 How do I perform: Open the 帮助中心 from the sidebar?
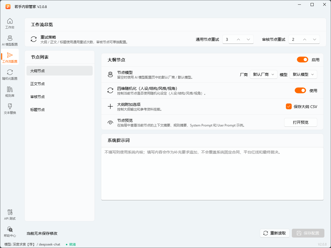(10, 231)
